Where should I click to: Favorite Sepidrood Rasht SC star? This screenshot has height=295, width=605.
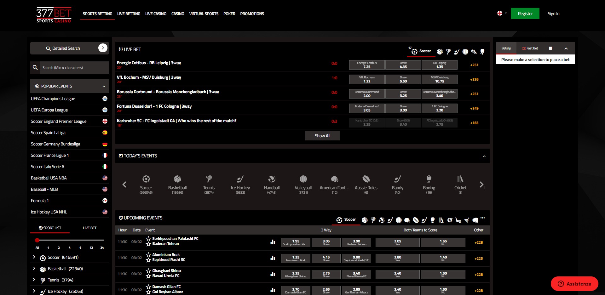coord(148,260)
